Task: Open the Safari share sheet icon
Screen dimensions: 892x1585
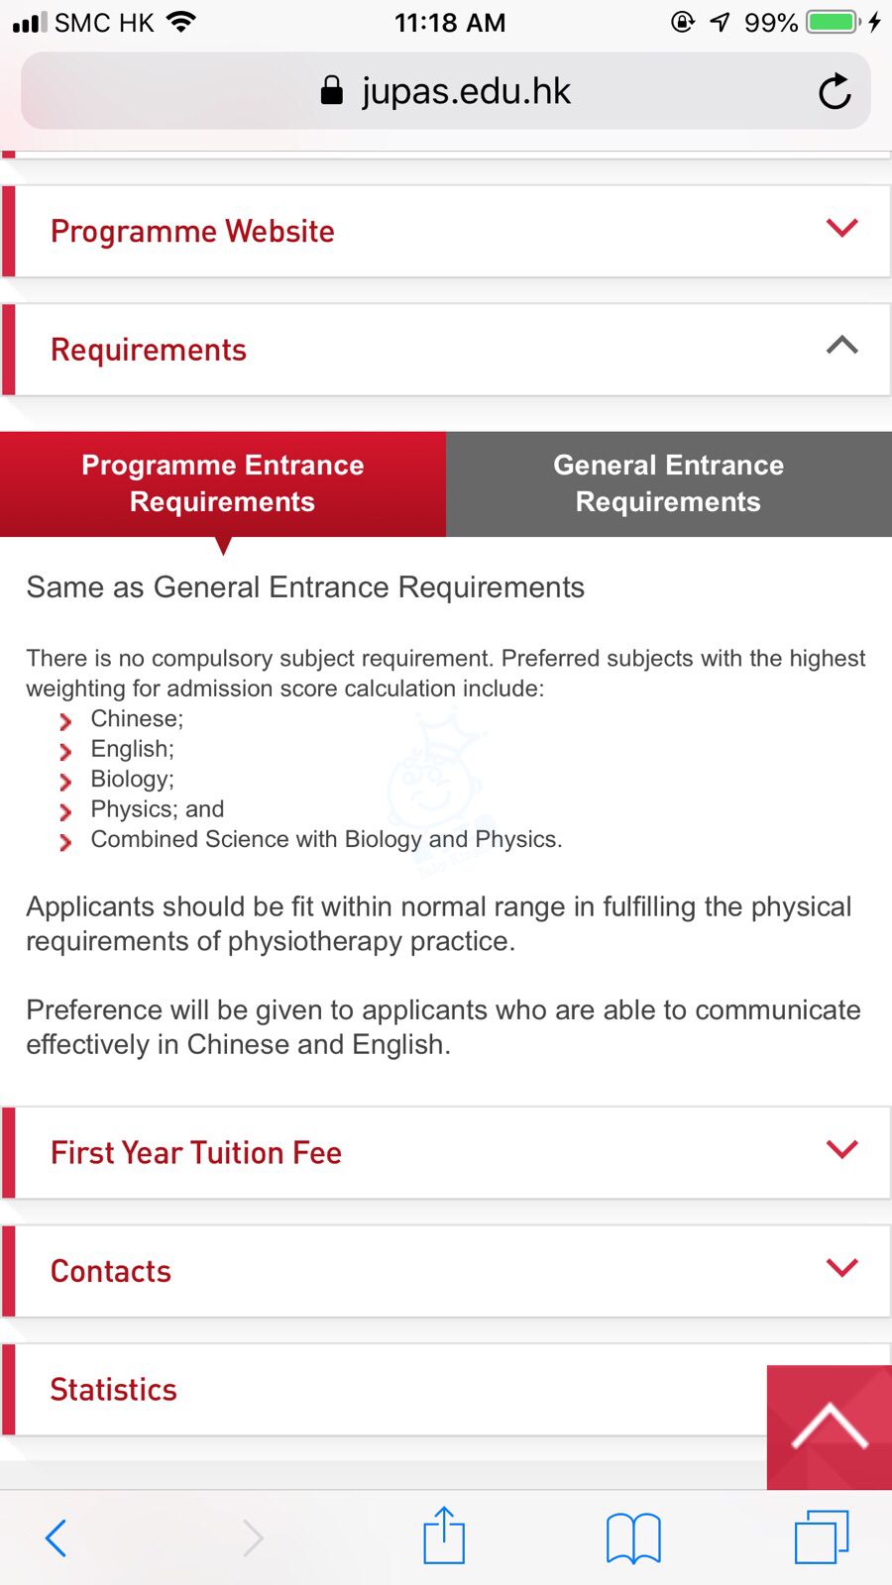Action: tap(444, 1535)
